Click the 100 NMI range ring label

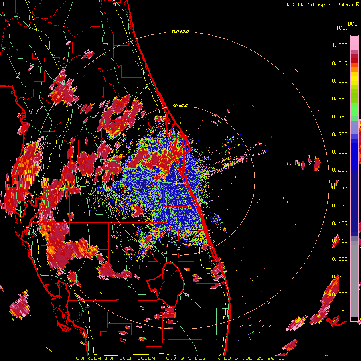click(180, 32)
